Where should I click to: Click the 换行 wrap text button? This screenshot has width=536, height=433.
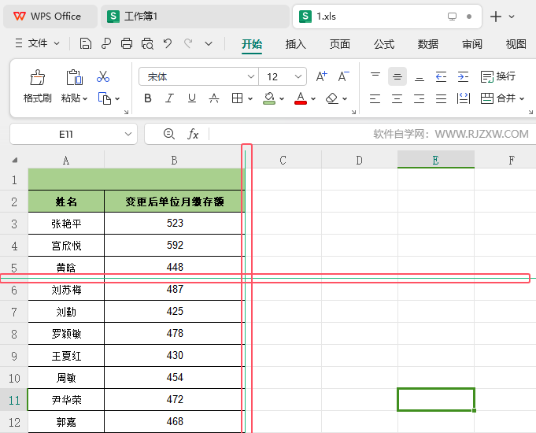coord(498,76)
